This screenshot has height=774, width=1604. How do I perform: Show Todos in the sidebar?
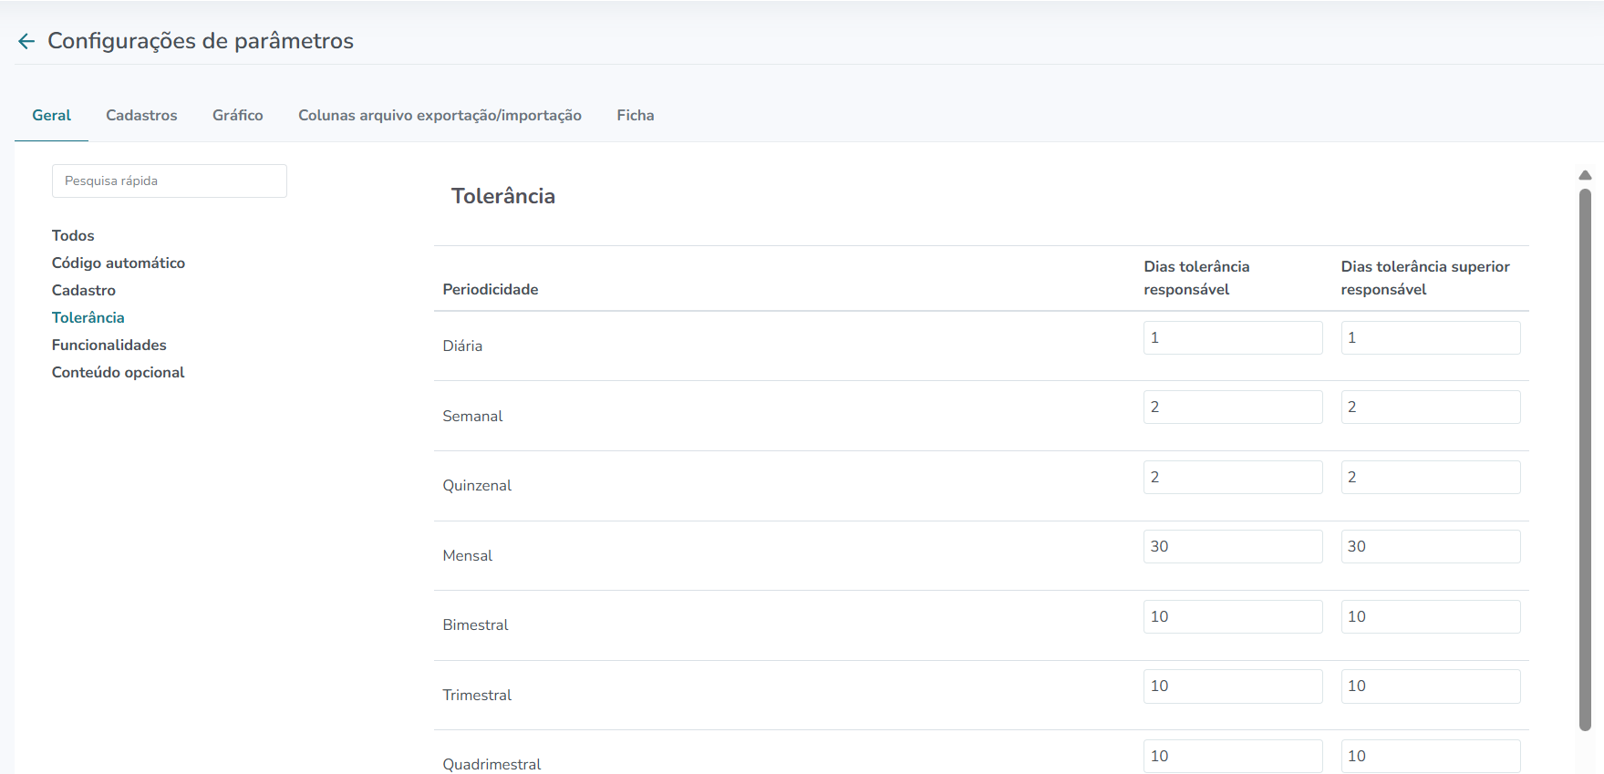73,235
